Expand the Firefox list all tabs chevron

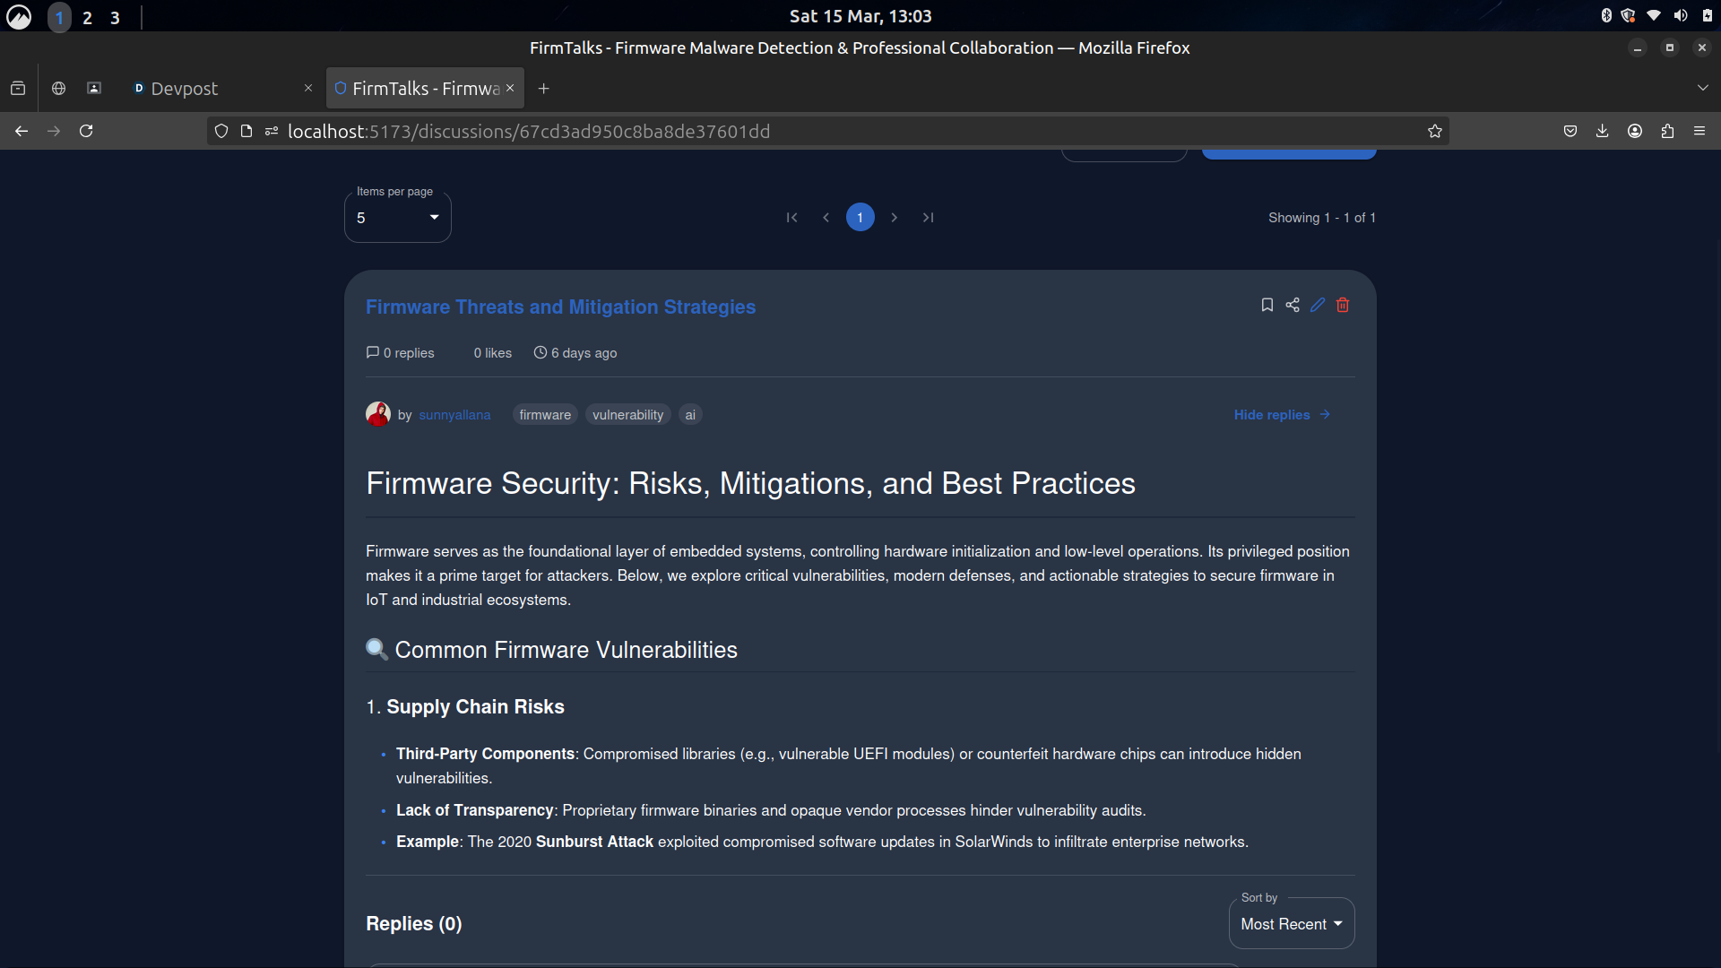click(1702, 88)
